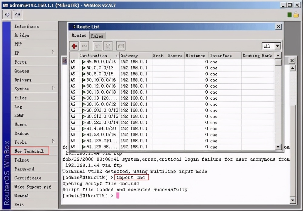Click the redo arrow in the toolbar
Viewport: 303px width, 211px height.
[18, 15]
